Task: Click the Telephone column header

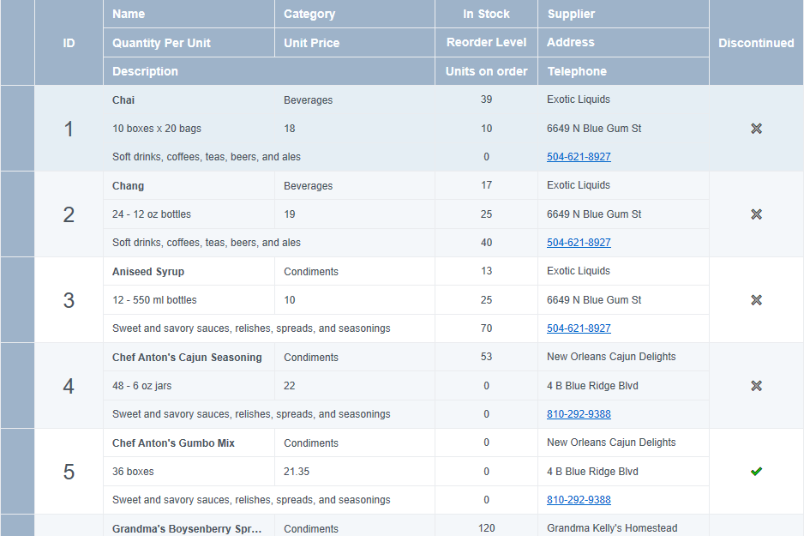Action: pos(623,71)
